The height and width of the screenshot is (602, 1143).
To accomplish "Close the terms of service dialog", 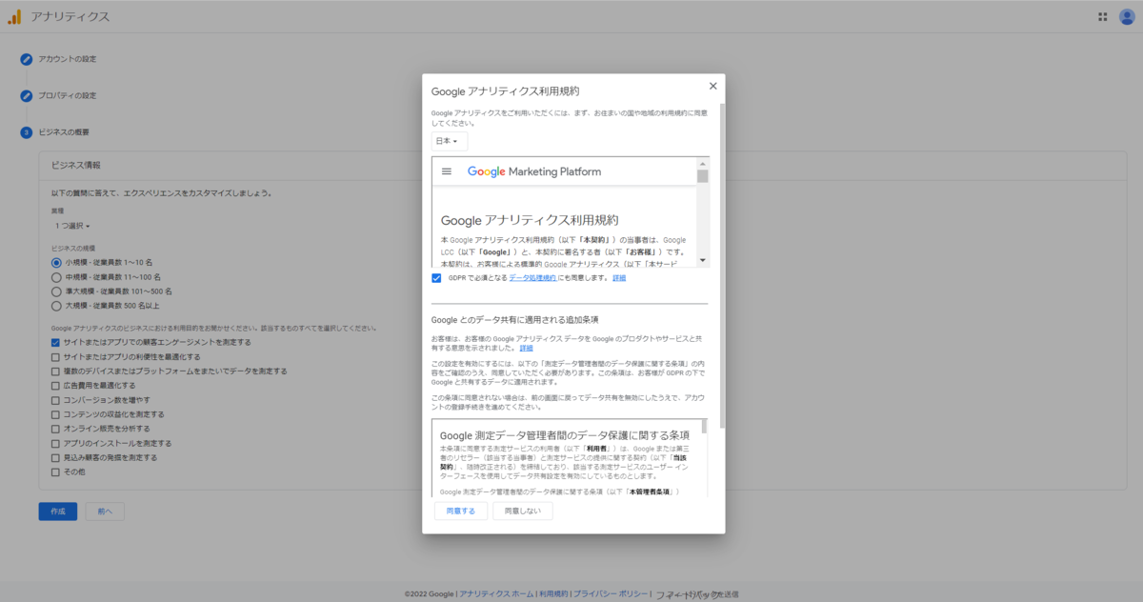I will (712, 86).
